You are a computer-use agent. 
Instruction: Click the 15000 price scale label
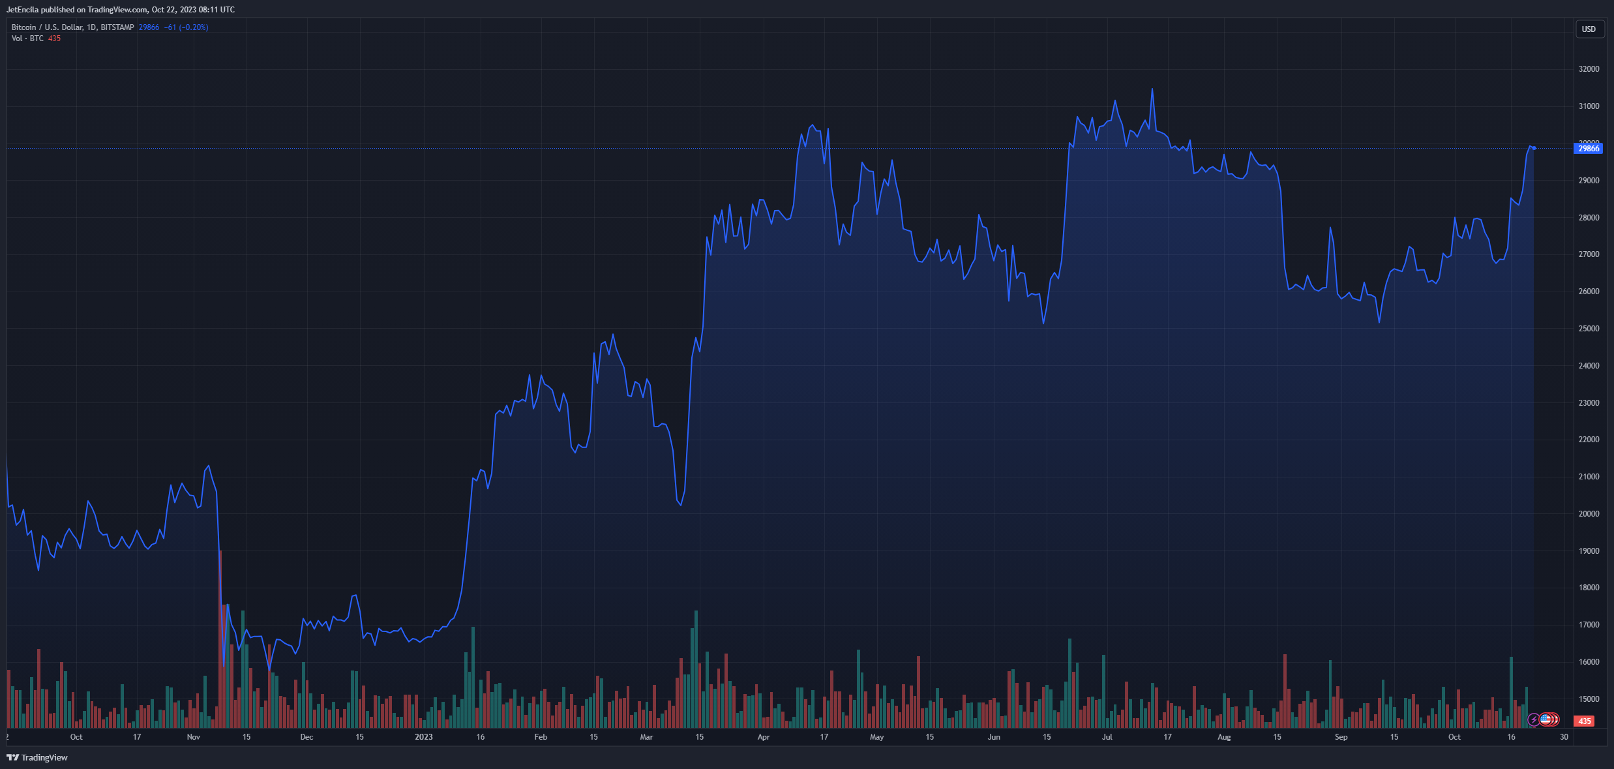click(1589, 699)
